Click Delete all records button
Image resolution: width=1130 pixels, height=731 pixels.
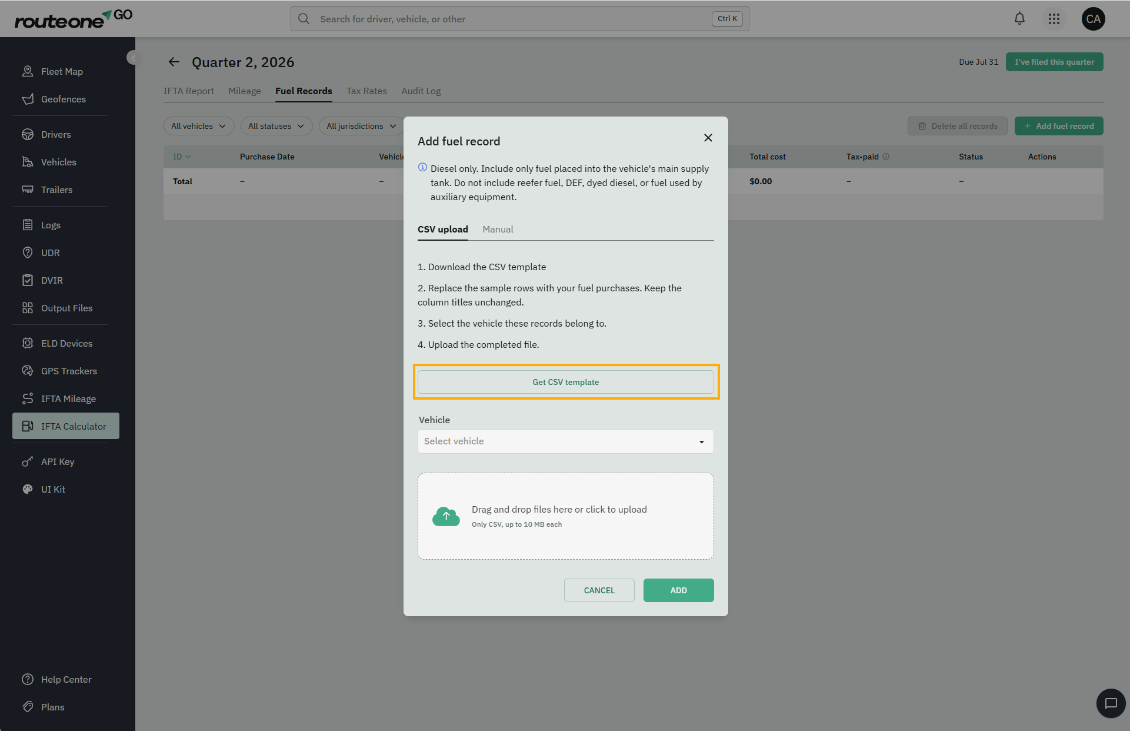point(958,126)
